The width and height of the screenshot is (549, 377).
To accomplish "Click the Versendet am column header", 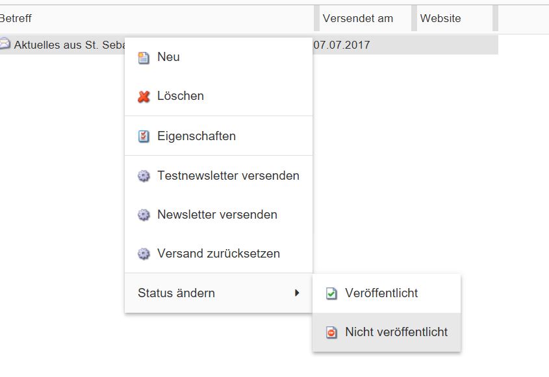I will pos(357,18).
